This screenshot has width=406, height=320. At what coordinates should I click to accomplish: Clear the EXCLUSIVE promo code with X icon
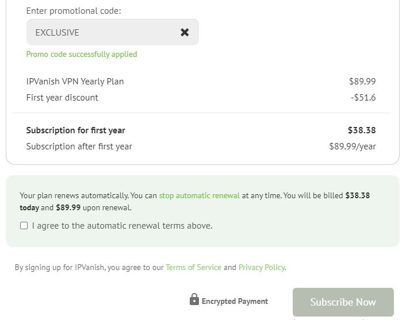185,32
